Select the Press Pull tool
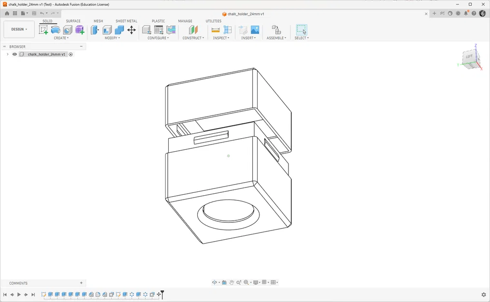The height and width of the screenshot is (302, 490). coord(95,29)
